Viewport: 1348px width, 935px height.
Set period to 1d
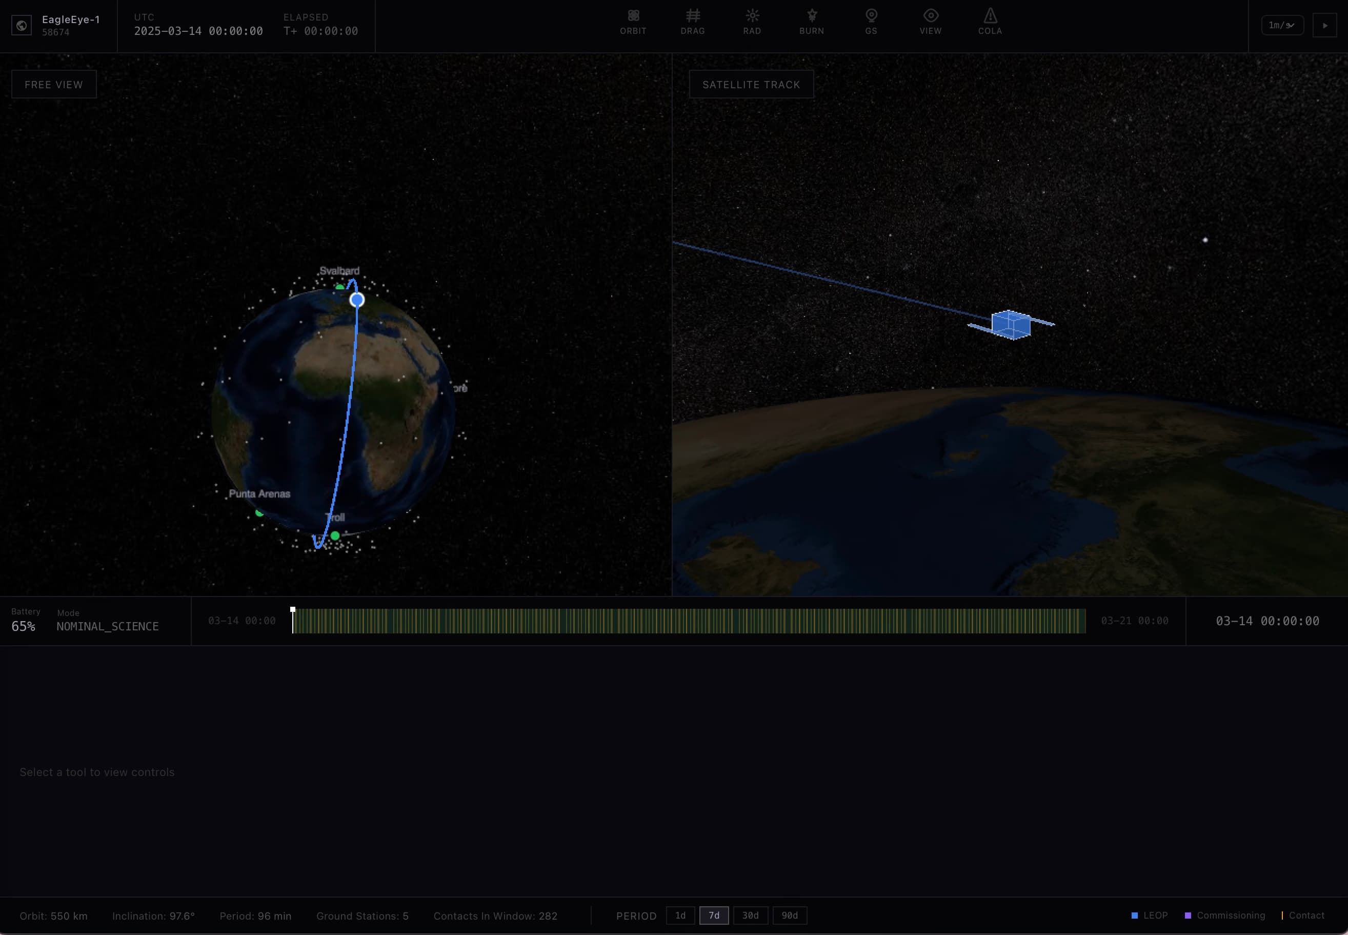(680, 915)
